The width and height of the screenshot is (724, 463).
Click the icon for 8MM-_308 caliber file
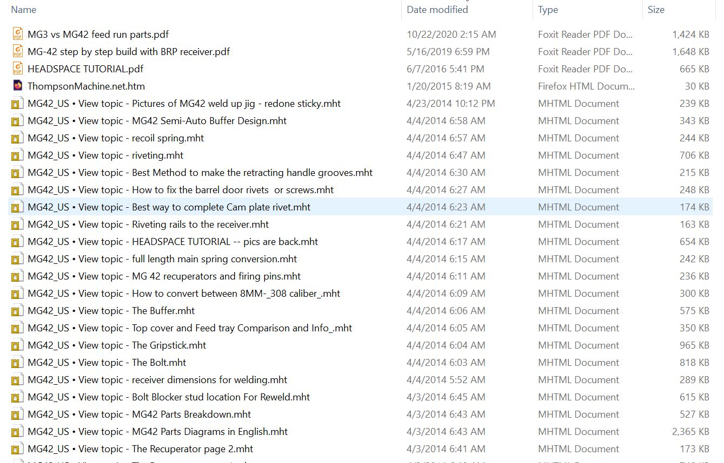click(18, 294)
